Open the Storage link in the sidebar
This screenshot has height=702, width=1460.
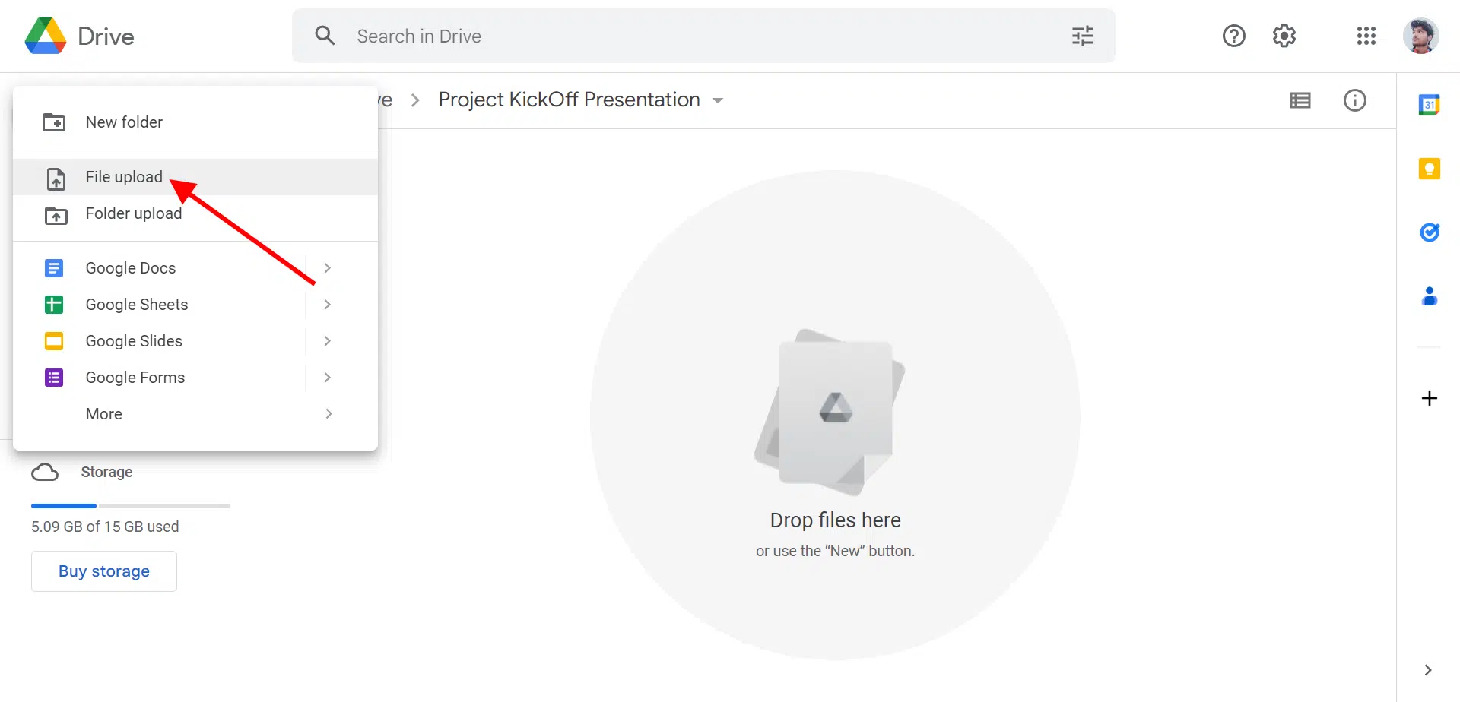(x=106, y=472)
